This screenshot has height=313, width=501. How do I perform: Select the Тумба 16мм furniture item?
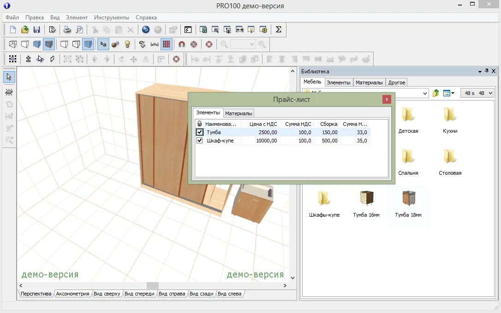point(366,204)
